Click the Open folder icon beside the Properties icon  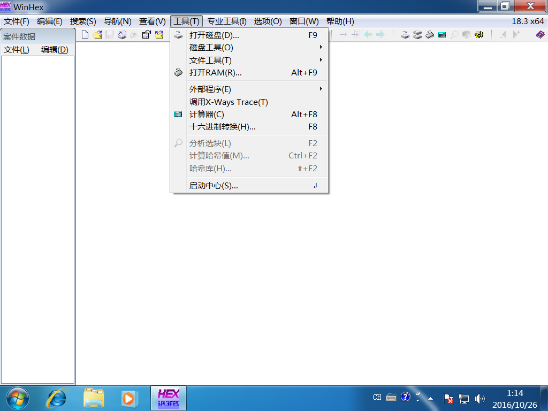pyautogui.click(x=159, y=35)
